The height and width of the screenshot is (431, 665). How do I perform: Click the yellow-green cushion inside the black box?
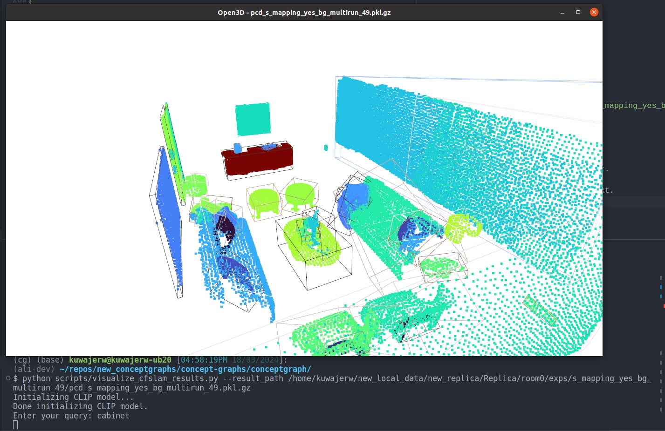point(311,241)
